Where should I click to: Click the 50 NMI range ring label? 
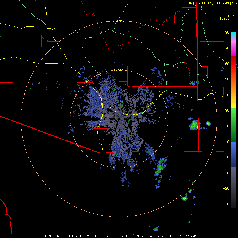tap(119, 70)
